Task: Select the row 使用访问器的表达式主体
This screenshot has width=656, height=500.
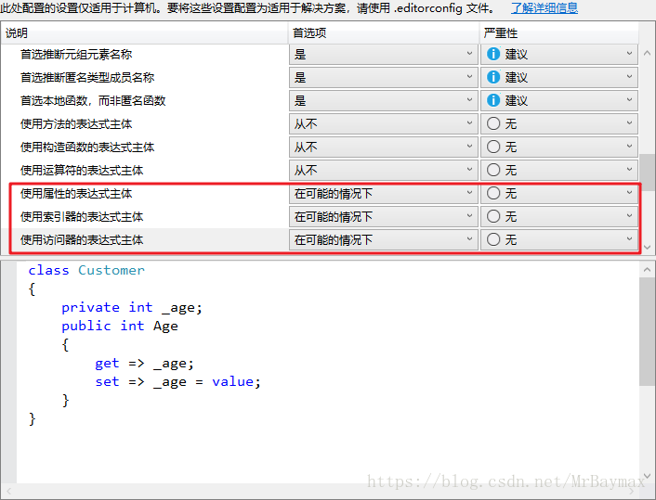Action: point(82,239)
